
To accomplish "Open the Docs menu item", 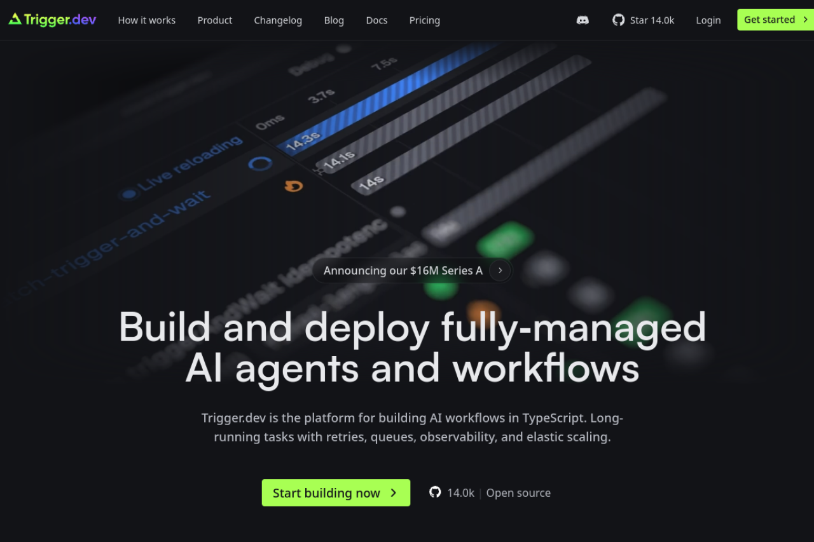I will [x=376, y=20].
